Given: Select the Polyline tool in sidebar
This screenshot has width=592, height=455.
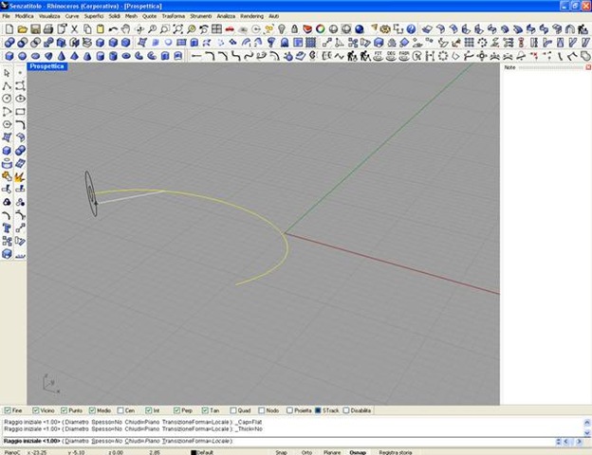Looking at the screenshot, I should pos(8,86).
